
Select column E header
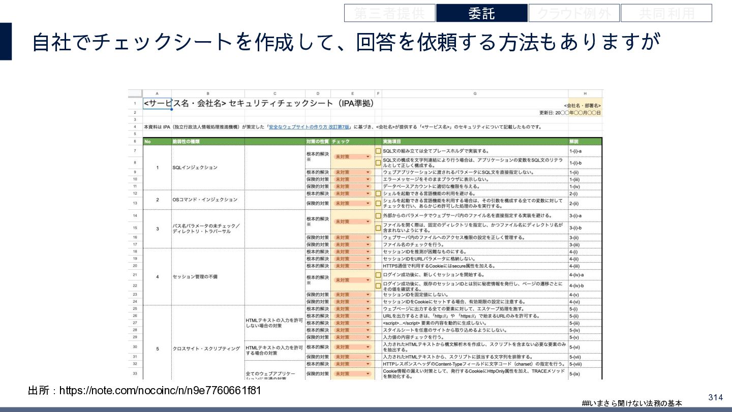click(x=352, y=93)
